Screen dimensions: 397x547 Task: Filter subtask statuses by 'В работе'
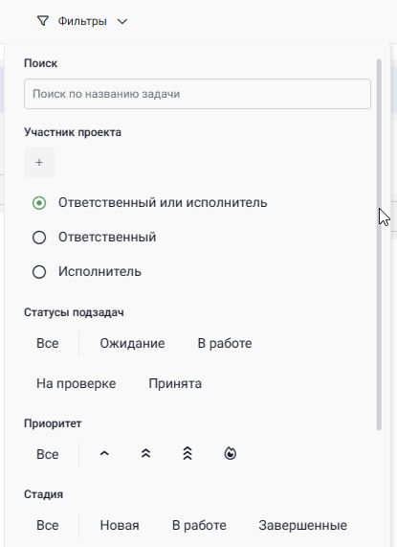click(225, 344)
